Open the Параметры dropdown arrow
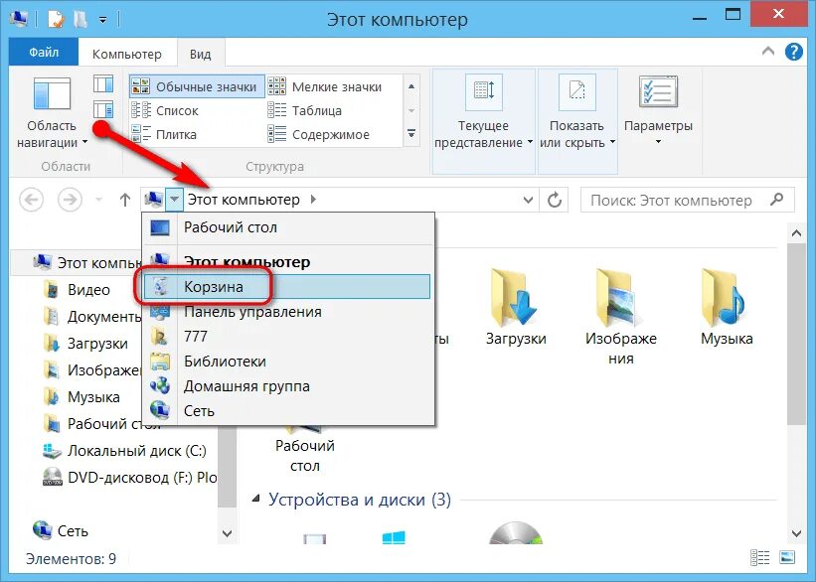 658,142
